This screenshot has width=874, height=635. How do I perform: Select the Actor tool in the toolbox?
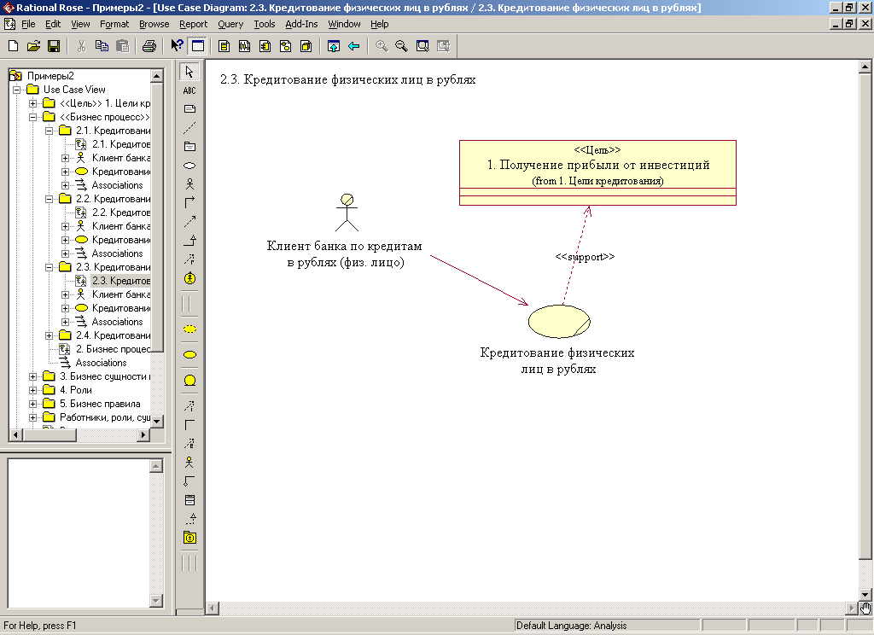(x=189, y=184)
